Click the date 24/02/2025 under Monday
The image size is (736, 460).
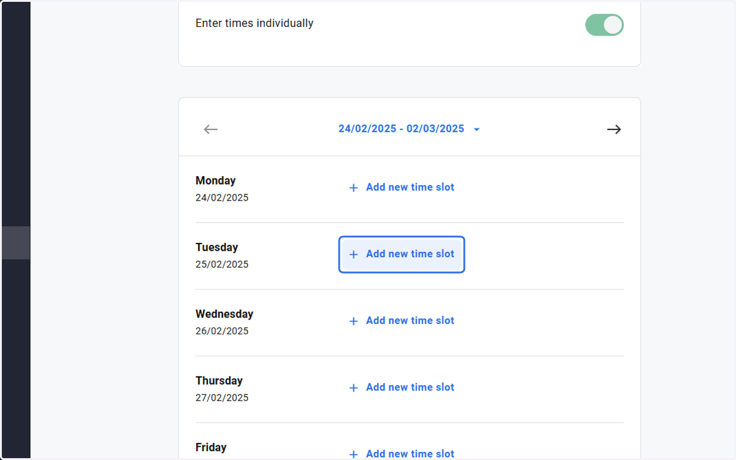pyautogui.click(x=222, y=197)
